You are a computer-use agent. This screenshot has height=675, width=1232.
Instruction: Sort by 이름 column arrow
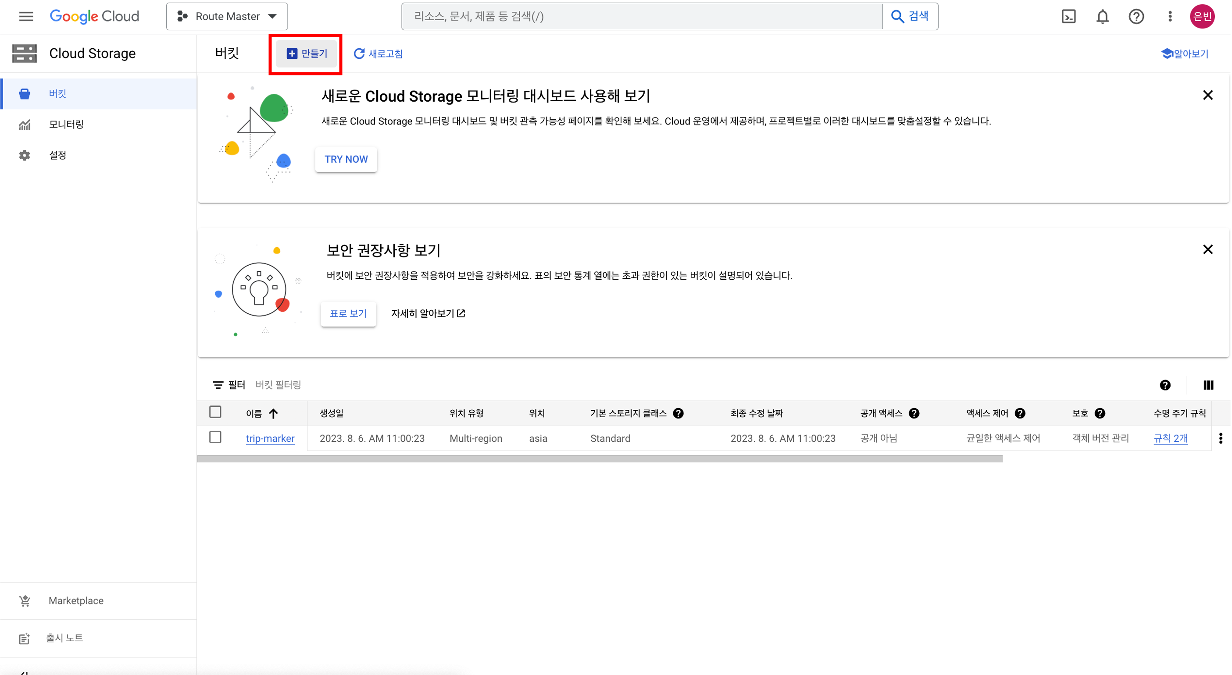273,413
